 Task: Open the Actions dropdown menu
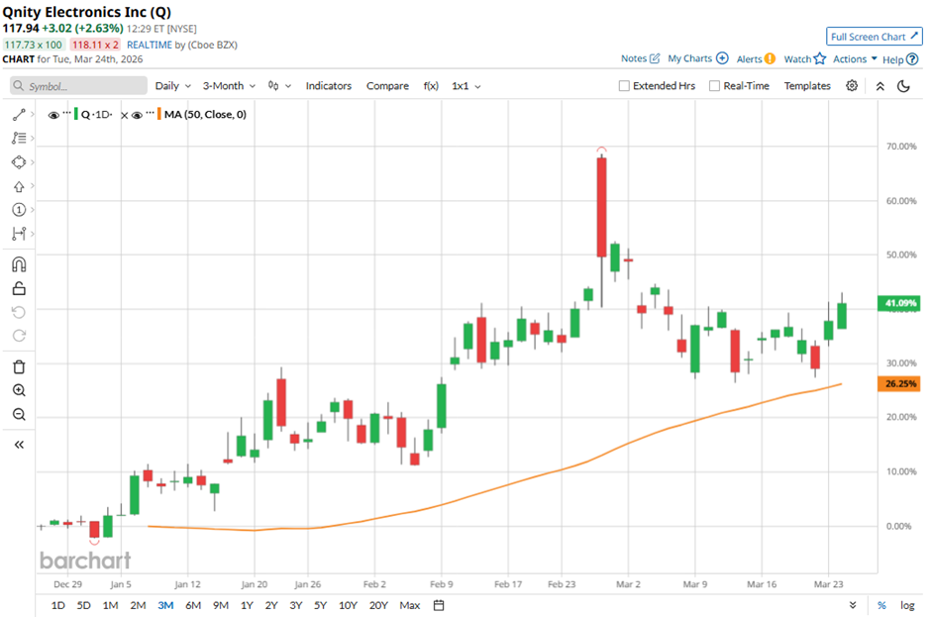coord(855,59)
